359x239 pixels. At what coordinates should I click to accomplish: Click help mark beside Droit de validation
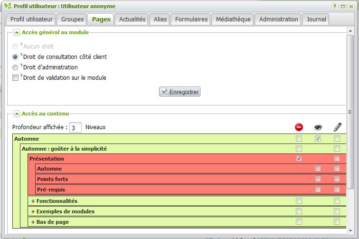tap(22, 76)
